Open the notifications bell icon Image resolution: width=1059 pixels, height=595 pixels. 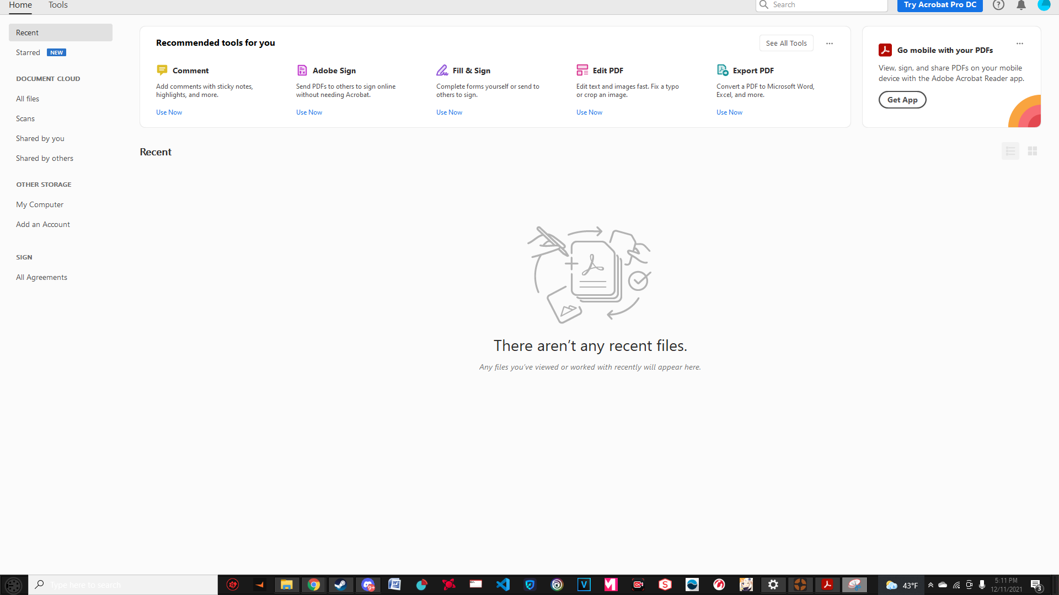[1021, 4]
